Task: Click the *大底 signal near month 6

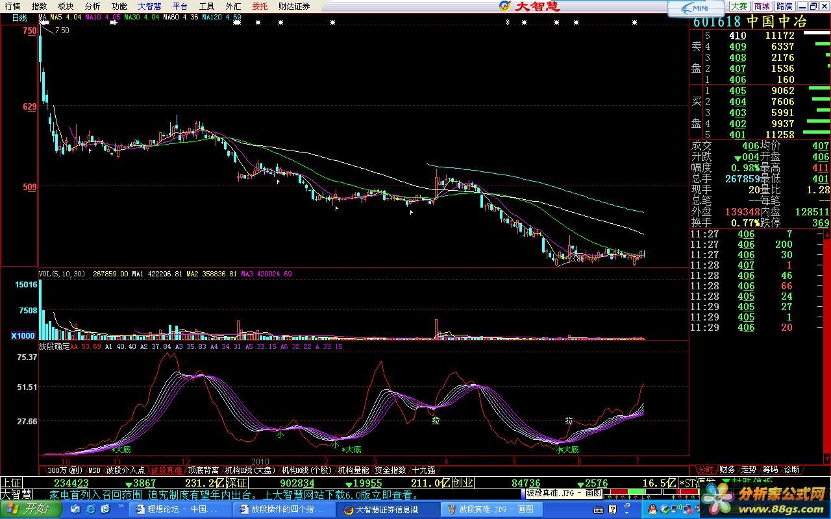Action: [567, 449]
